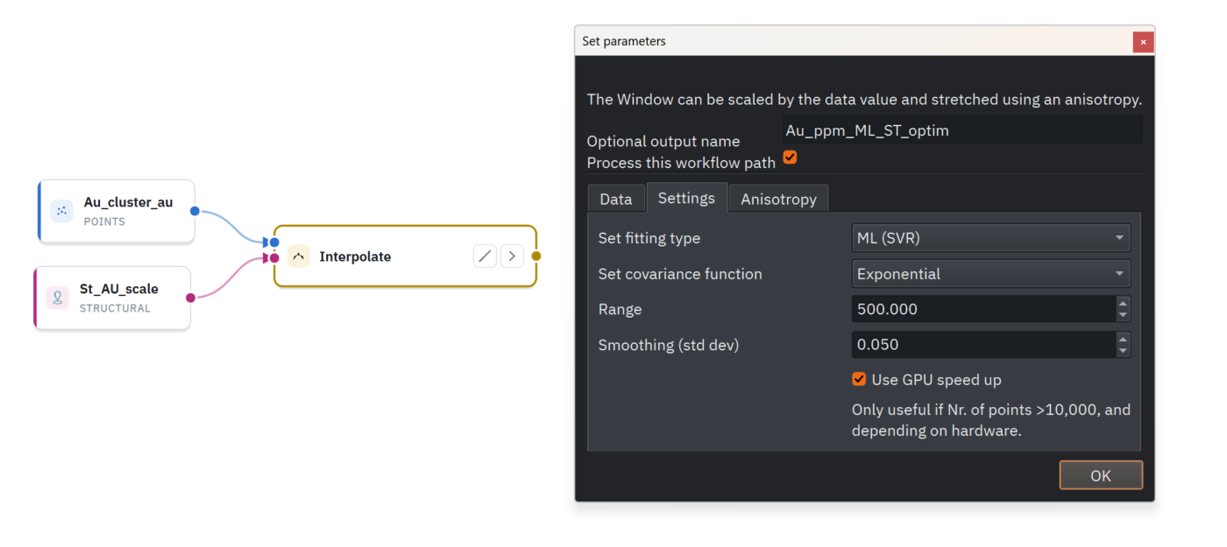Click the POINTS subtitle on Au_cluster_au node
1227x547 pixels.
(x=104, y=221)
